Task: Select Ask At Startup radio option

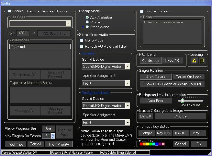Action: click(87, 17)
